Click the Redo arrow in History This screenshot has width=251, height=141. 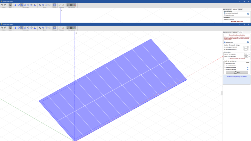coord(5,28)
